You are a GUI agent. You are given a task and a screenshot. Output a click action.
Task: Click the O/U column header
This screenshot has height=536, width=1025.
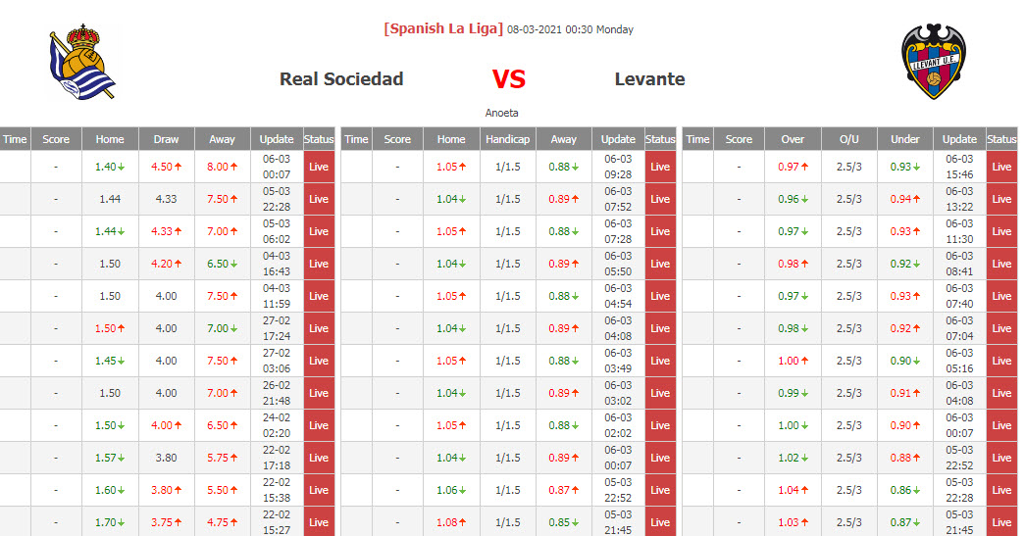coord(849,139)
